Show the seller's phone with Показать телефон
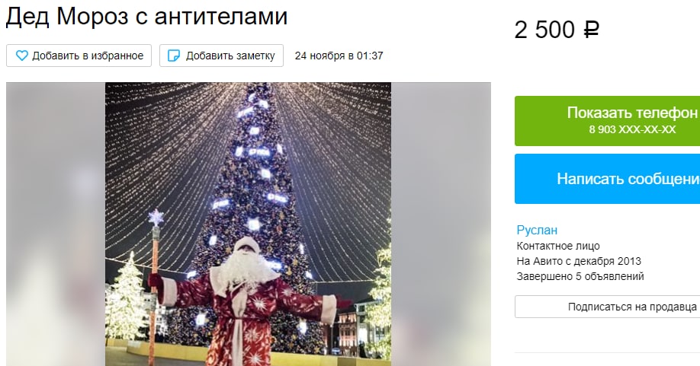Viewport: 700px width, 366px height. tap(607, 121)
